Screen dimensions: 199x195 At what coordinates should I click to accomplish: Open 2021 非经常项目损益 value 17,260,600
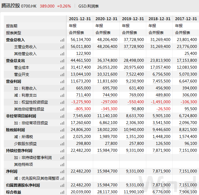(x=81, y=123)
